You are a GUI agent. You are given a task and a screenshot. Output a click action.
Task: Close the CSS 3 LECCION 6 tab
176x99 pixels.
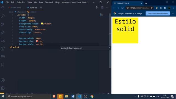click(141, 3)
